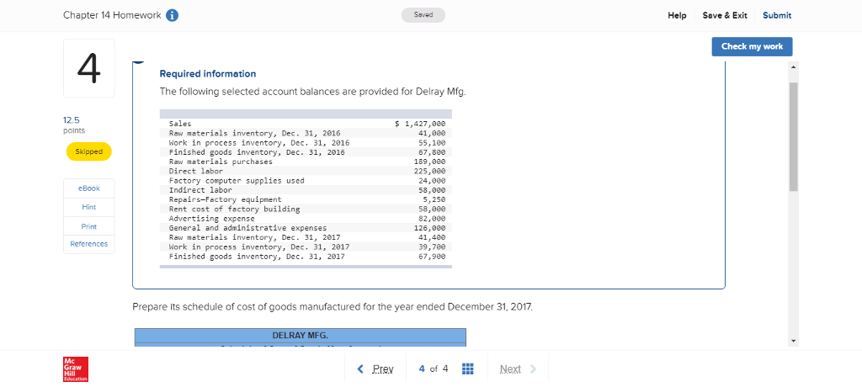
Task: Click the info icon beside Chapter 14 Homework
Action: [x=172, y=15]
